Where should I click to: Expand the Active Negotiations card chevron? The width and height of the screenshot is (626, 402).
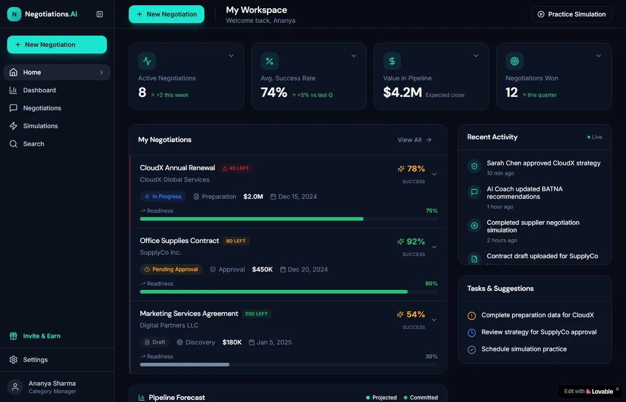click(231, 56)
